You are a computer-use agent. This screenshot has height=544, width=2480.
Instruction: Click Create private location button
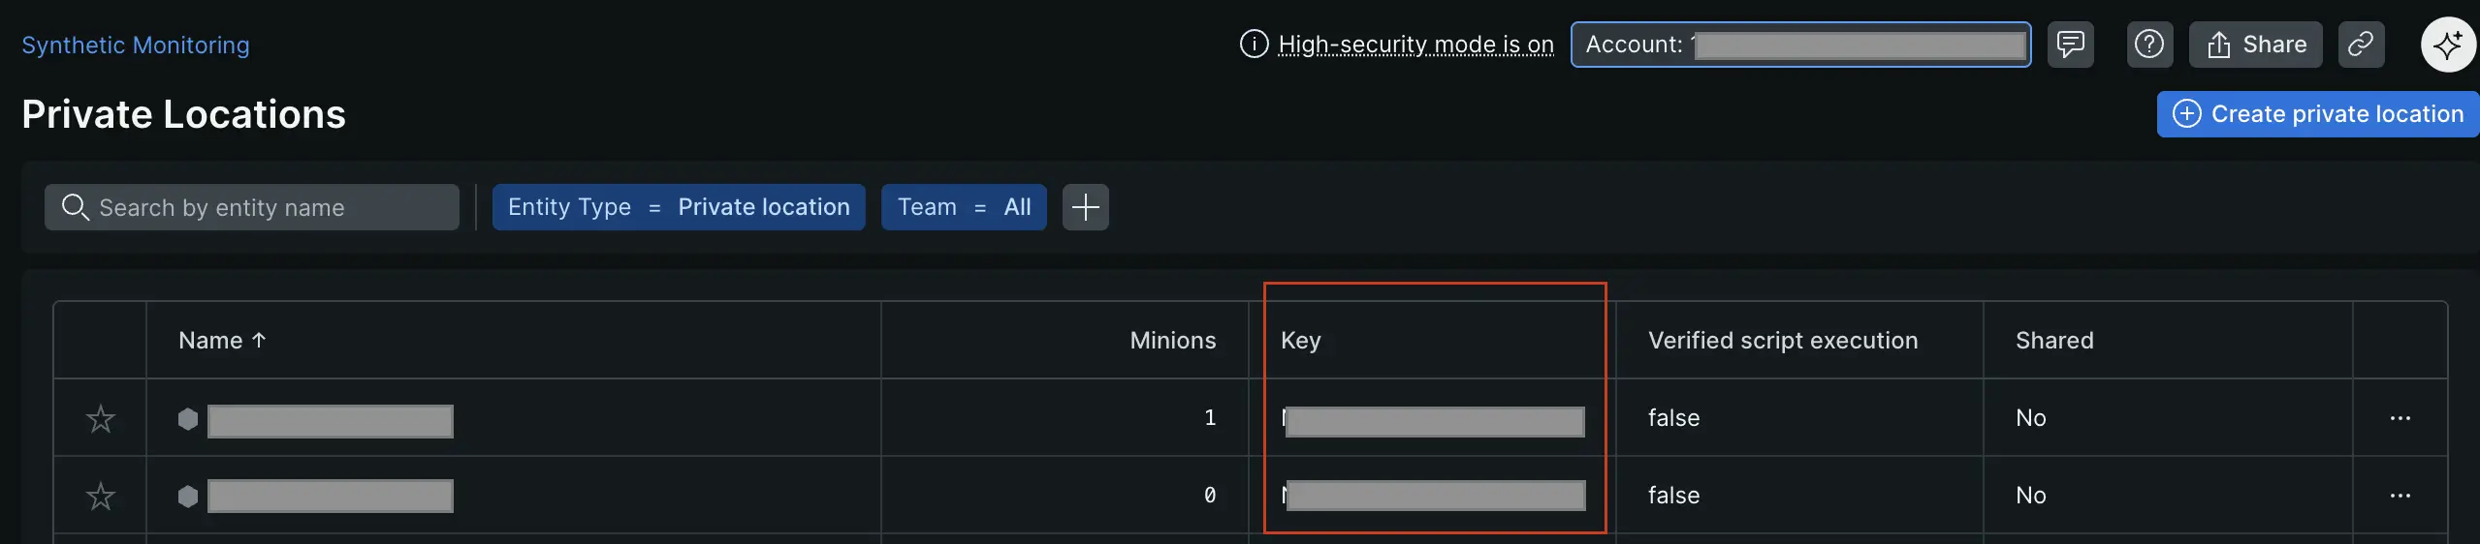pyautogui.click(x=2319, y=114)
